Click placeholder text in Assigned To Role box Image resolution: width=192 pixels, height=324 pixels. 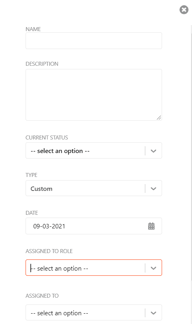click(59, 269)
